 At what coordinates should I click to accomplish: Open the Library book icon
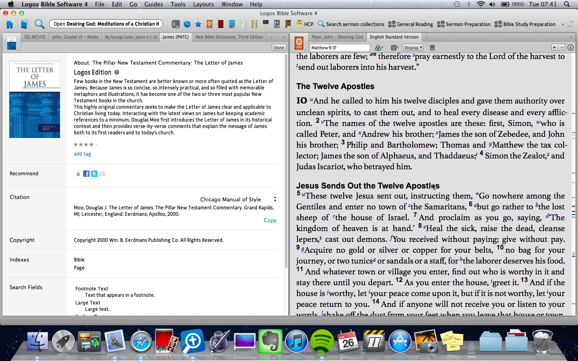(24, 24)
